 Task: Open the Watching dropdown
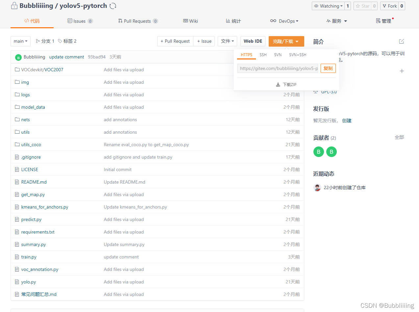328,6
